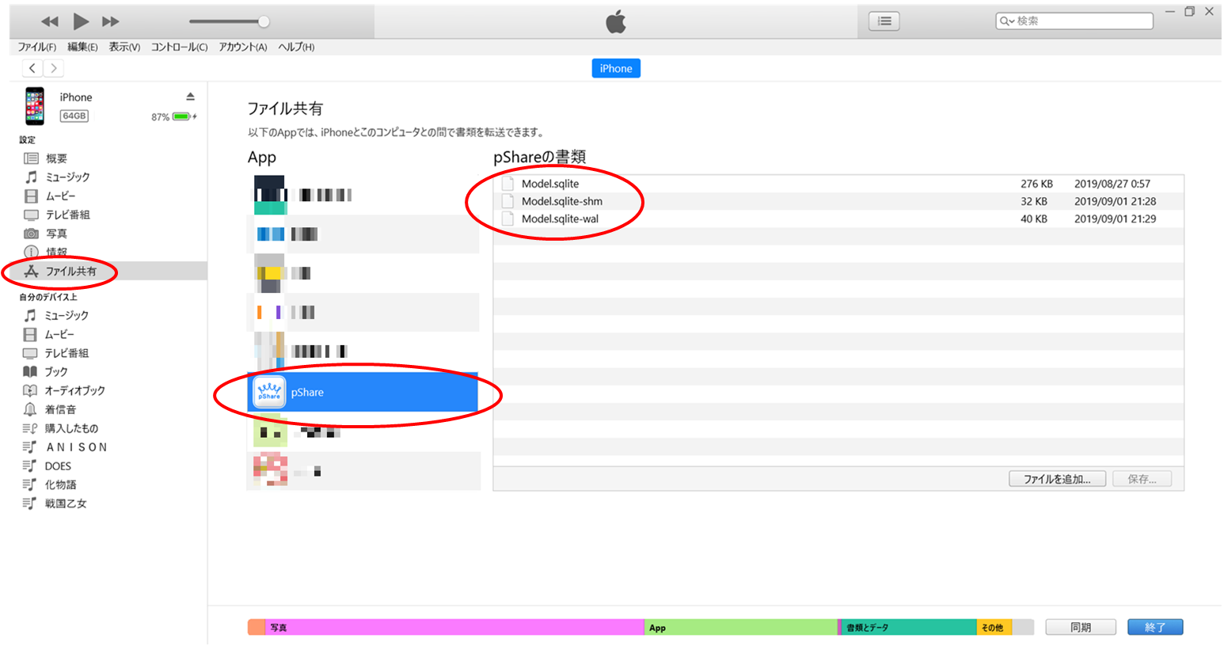Viewport: 1224px width, 646px height.
Task: Click the ファイルを追加... button
Action: [x=1057, y=479]
